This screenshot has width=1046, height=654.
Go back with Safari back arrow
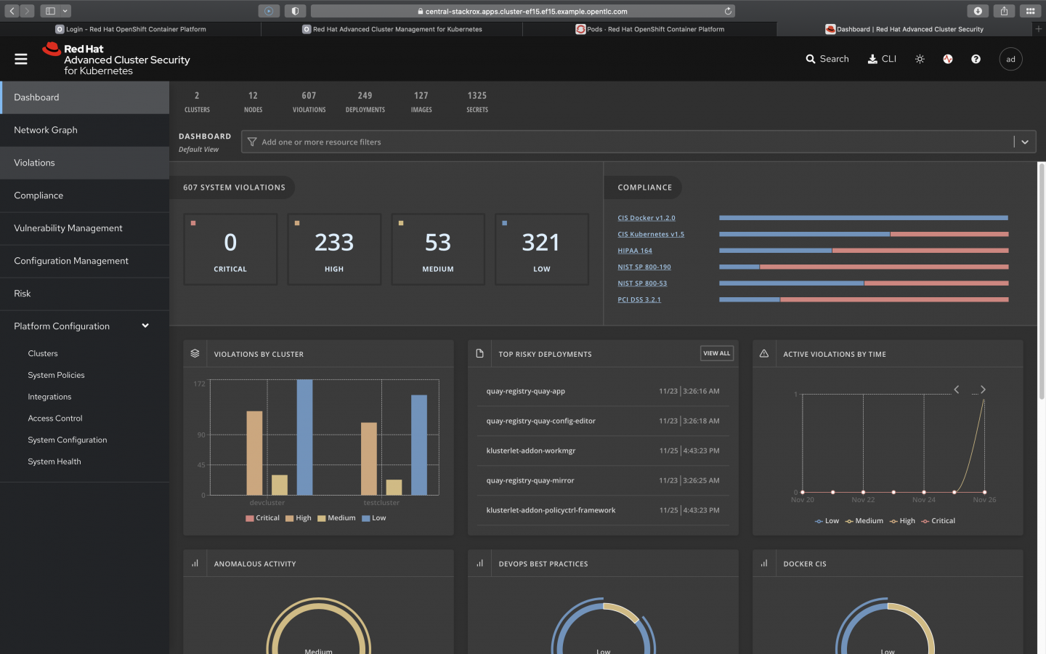(12, 11)
